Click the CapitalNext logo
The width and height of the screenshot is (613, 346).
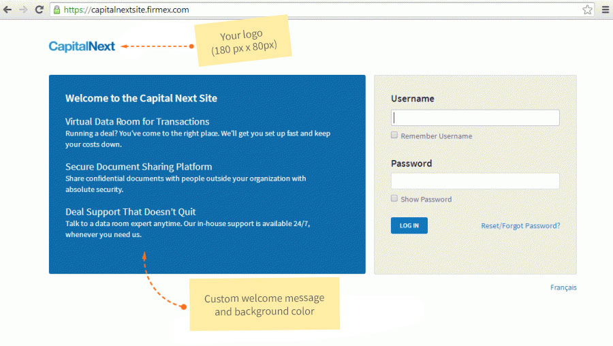[x=82, y=46]
